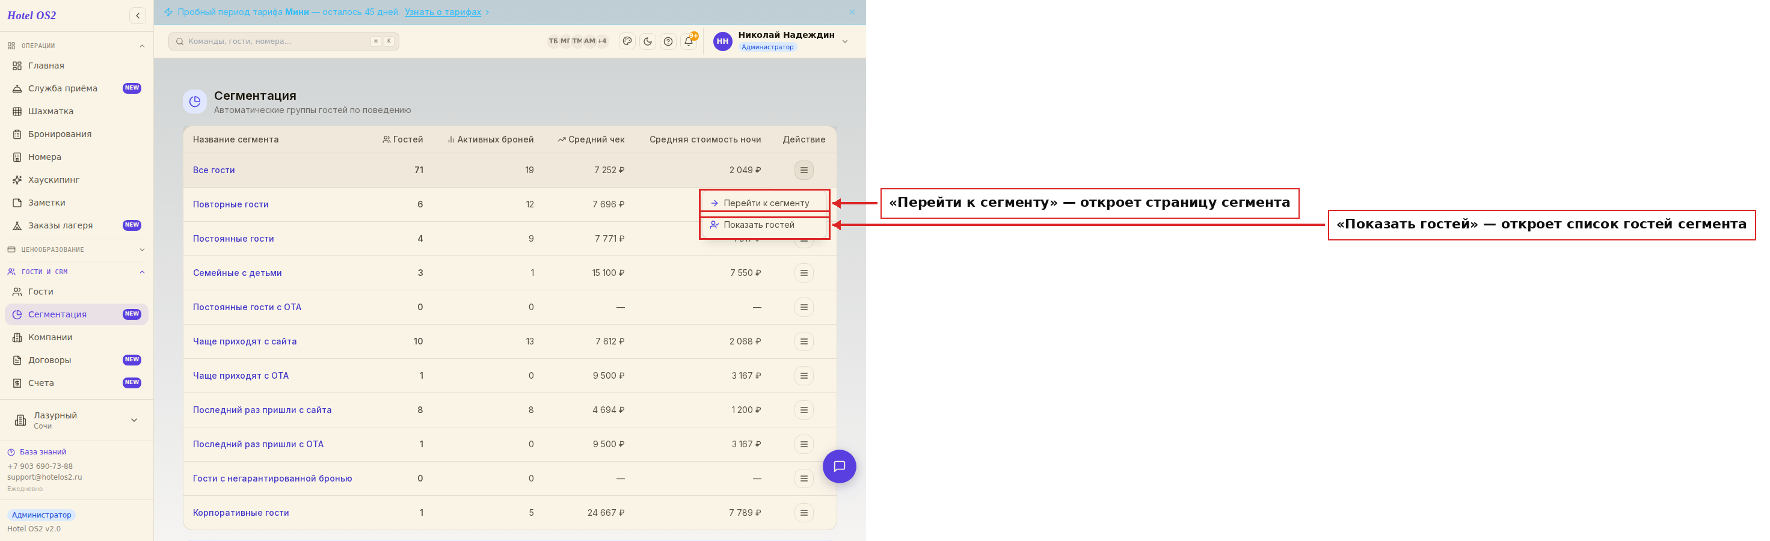Open the Все гости segment link
1770x541 pixels.
[214, 170]
